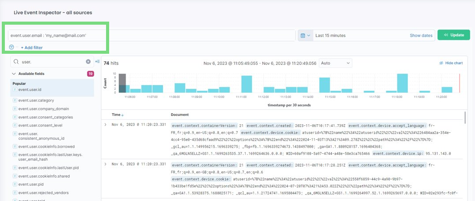Viewport: 475px width, 201px height.
Task: Select the event.user.id field
Action: click(x=30, y=90)
